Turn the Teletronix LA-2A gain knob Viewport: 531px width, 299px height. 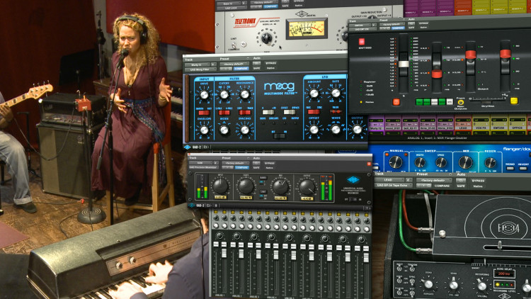click(x=266, y=38)
